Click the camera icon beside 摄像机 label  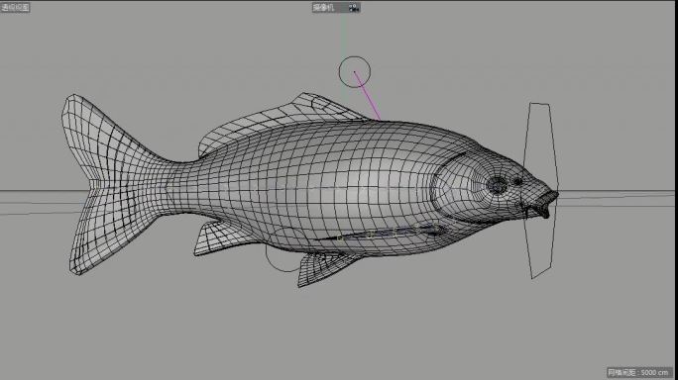[354, 7]
